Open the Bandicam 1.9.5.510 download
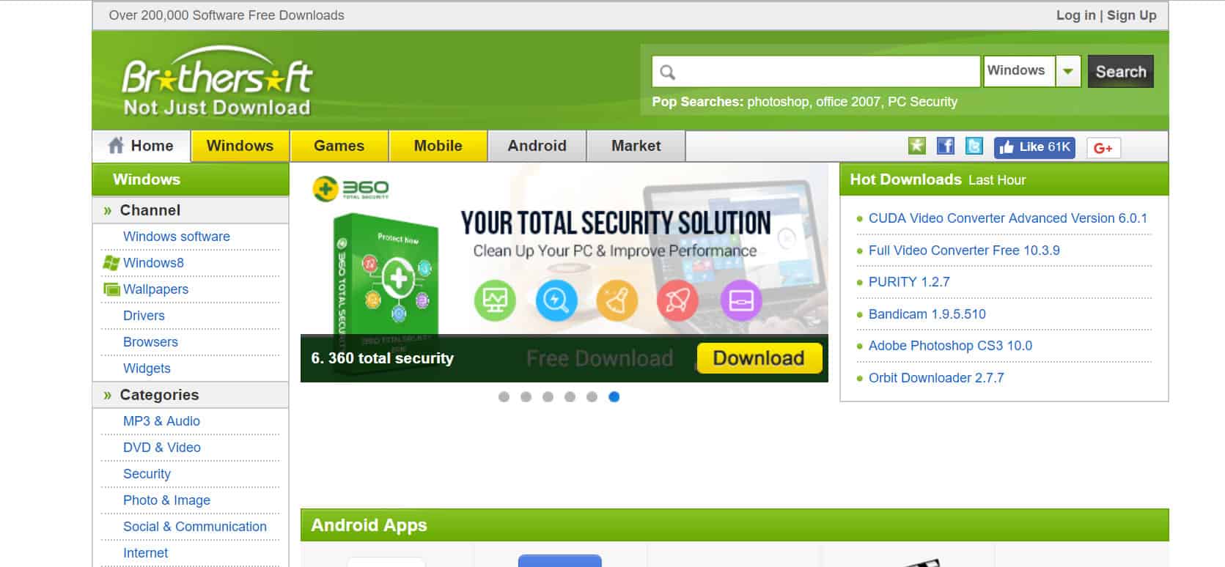 (x=927, y=314)
